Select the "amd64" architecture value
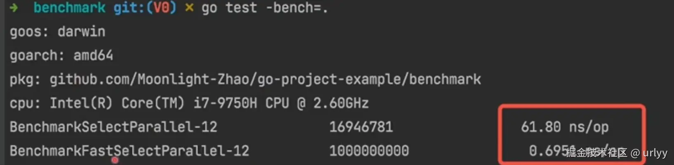This screenshot has width=674, height=165. coord(93,55)
